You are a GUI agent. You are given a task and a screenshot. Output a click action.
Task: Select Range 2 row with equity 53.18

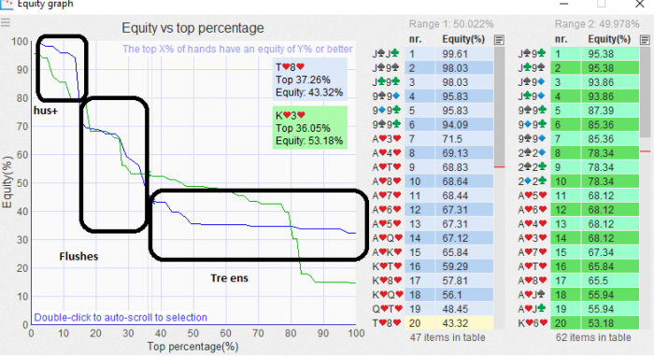577,323
